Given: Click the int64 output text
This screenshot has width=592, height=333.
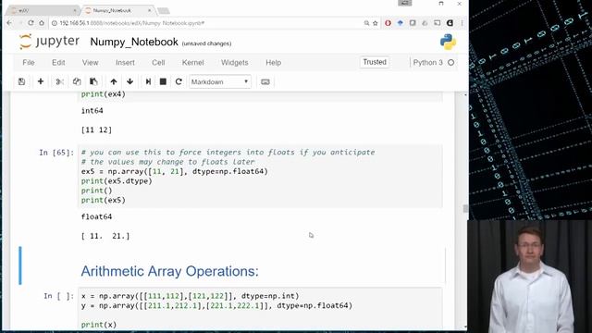Looking at the screenshot, I should [x=92, y=111].
